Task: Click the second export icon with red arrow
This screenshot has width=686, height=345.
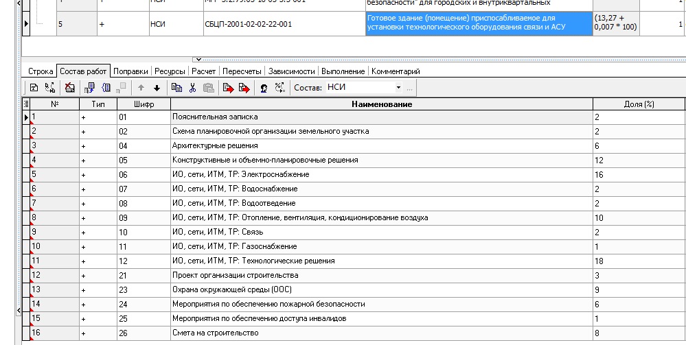Action: (244, 88)
